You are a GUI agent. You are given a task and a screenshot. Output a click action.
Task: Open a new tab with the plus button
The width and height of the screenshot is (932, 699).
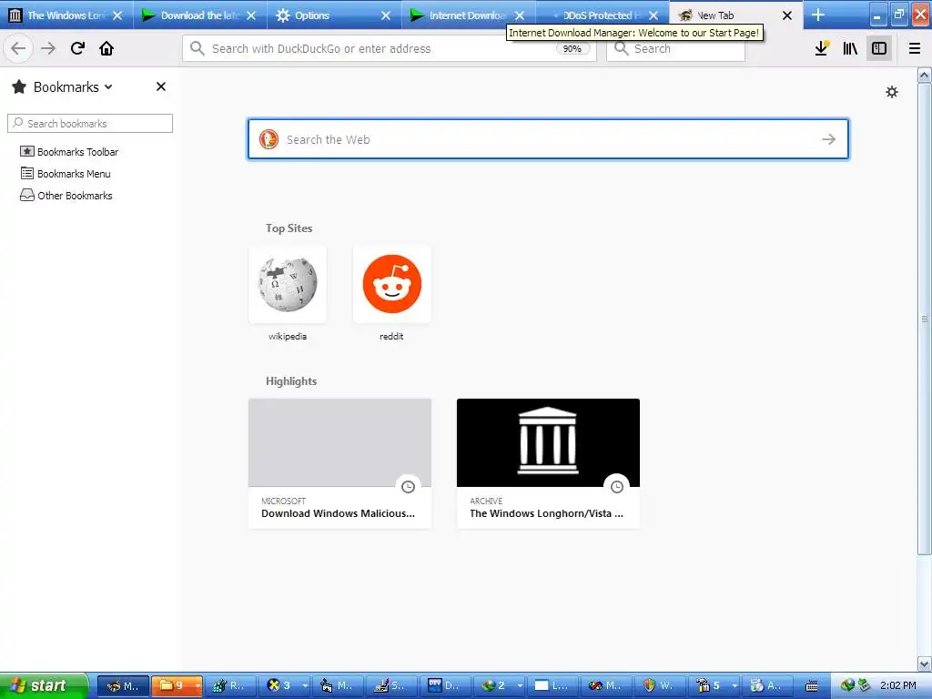pos(818,15)
